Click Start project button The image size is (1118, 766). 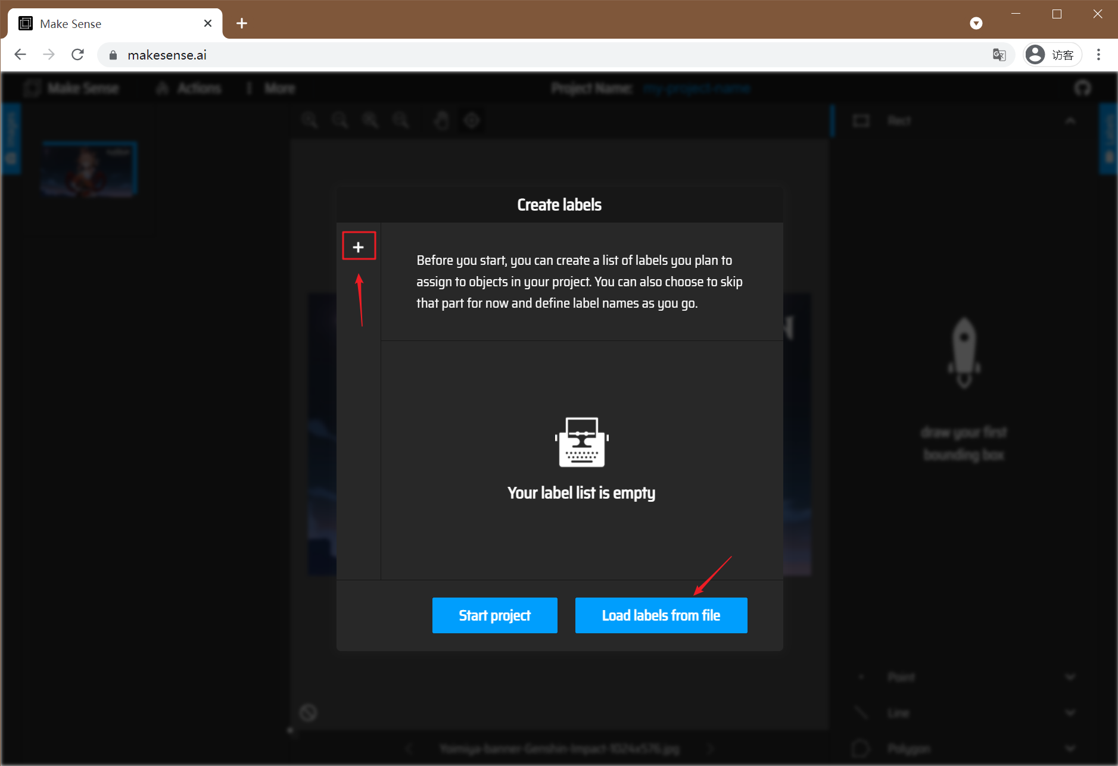click(494, 615)
